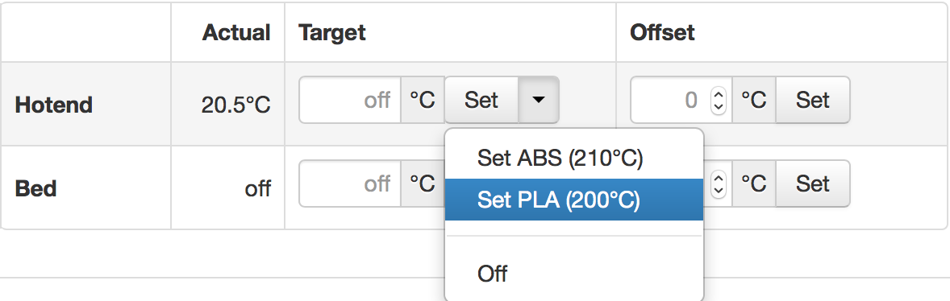950x301 pixels.
Task: Decrease Bed offset with the down arrow
Action: [719, 190]
